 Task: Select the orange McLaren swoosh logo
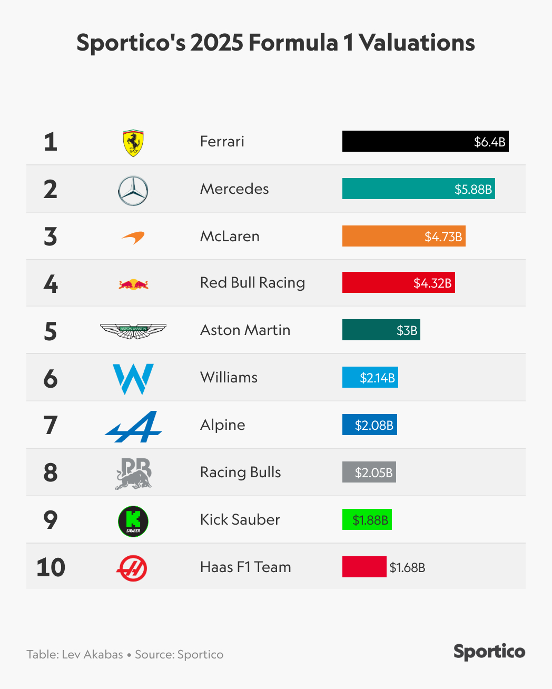tap(133, 238)
